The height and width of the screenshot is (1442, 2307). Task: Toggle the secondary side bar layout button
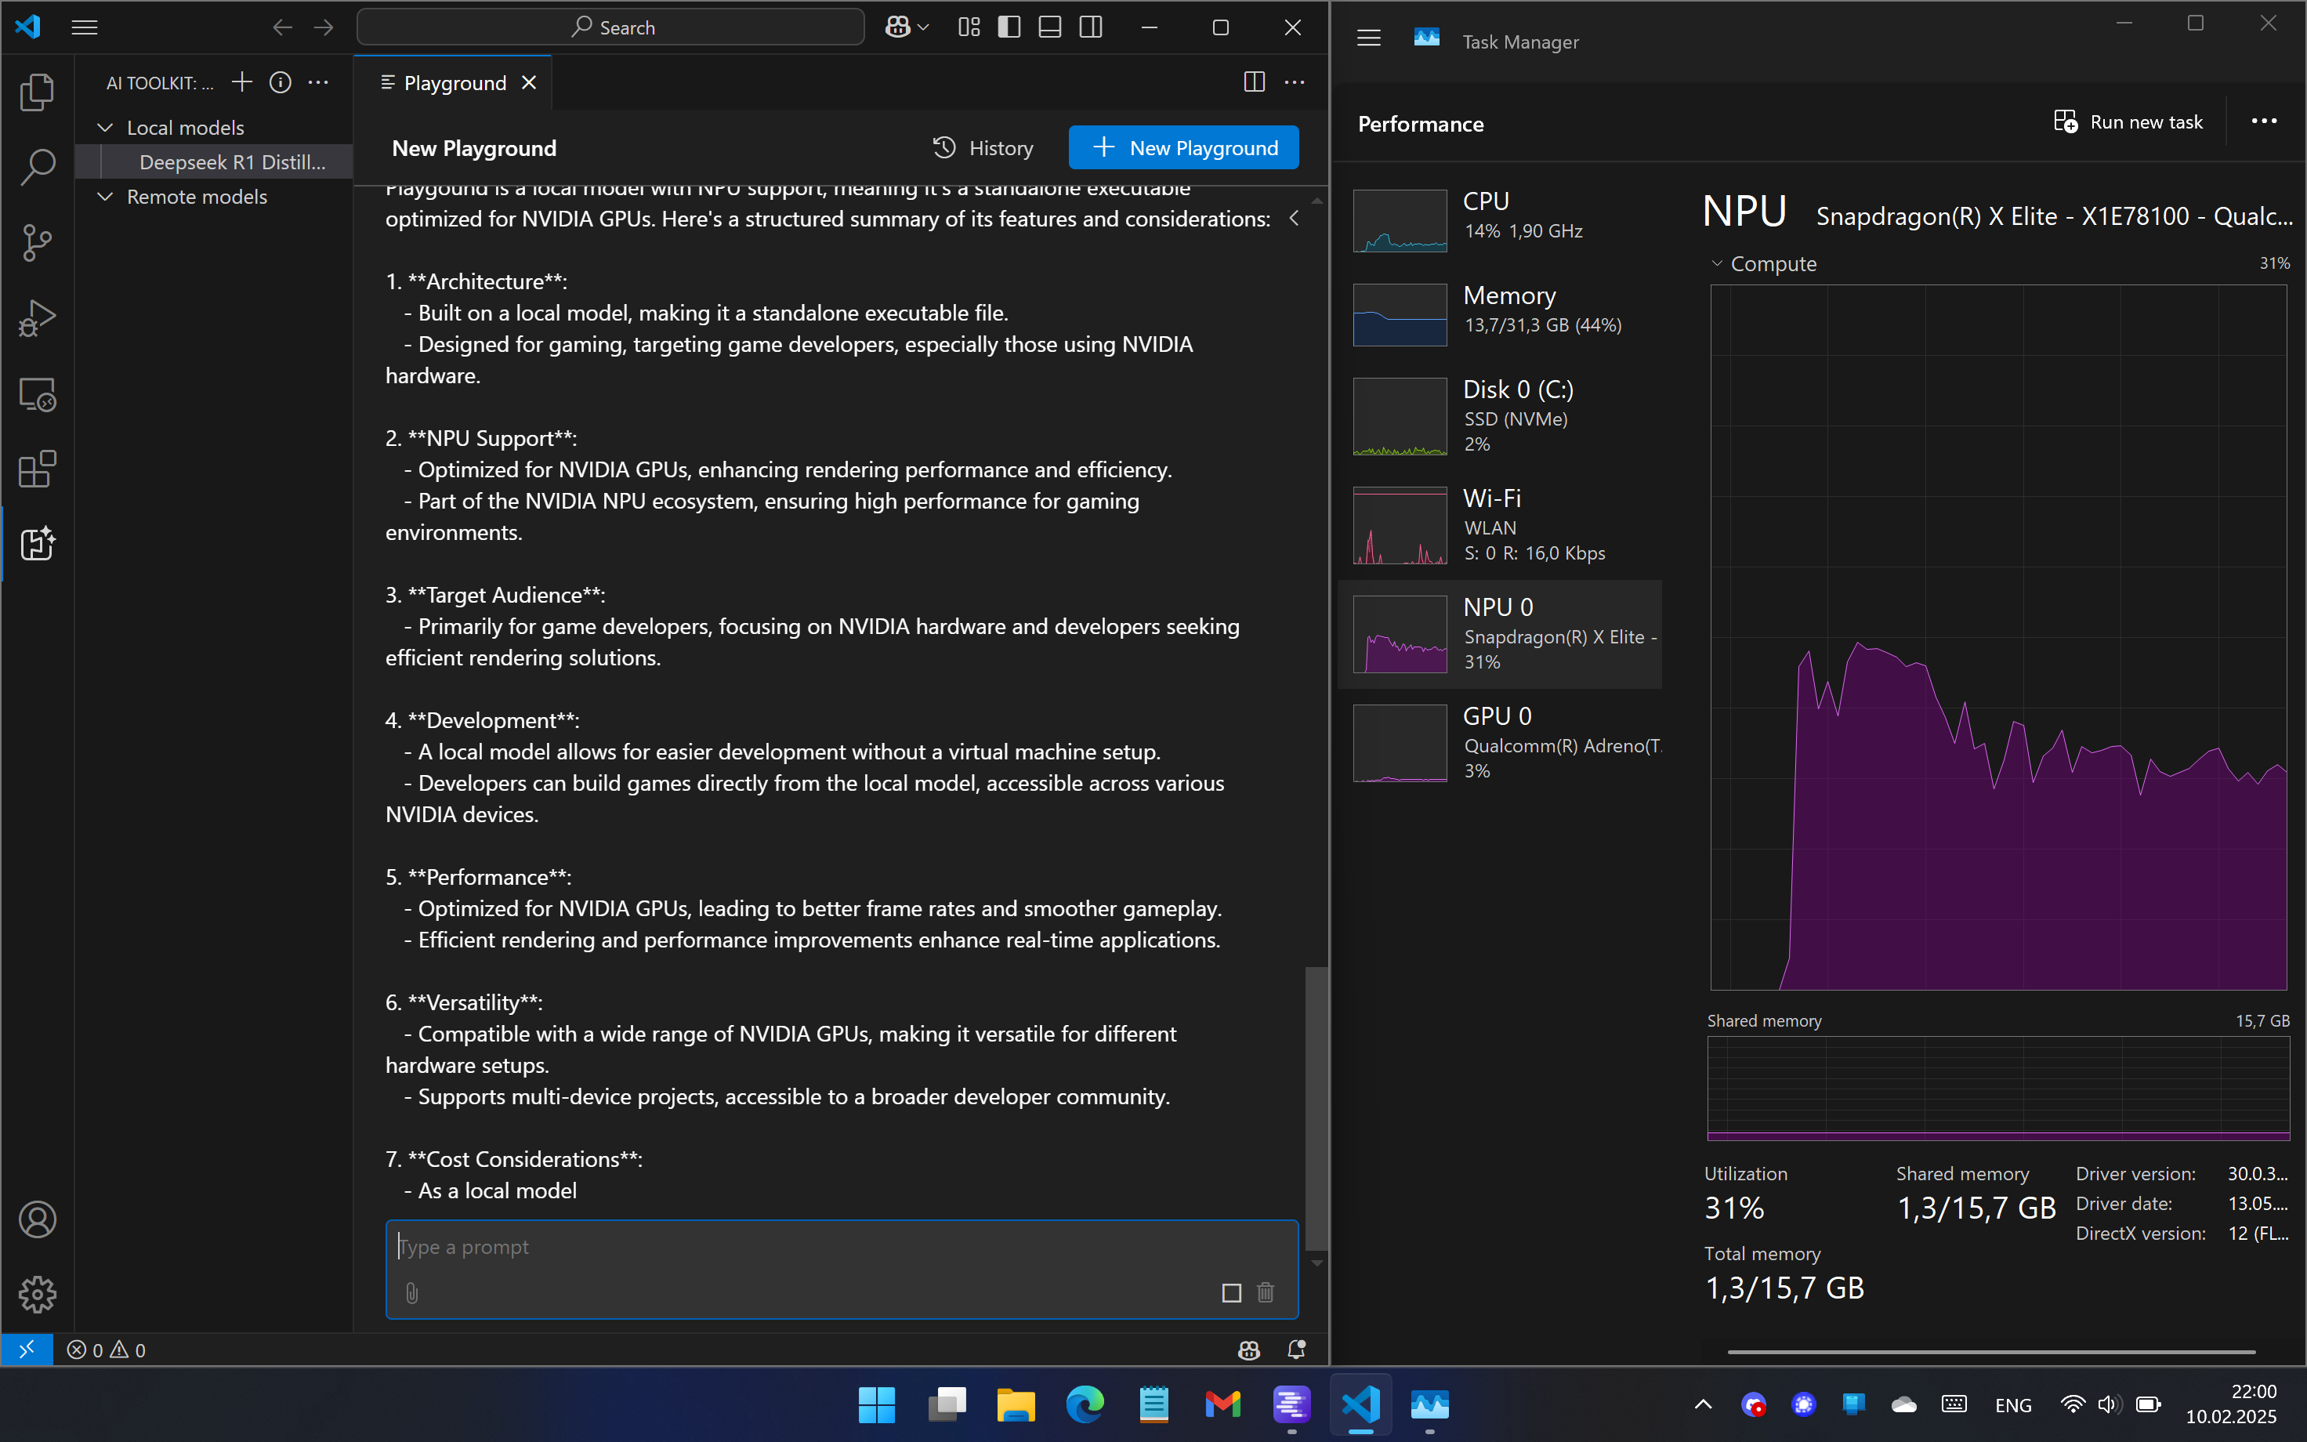1091,27
